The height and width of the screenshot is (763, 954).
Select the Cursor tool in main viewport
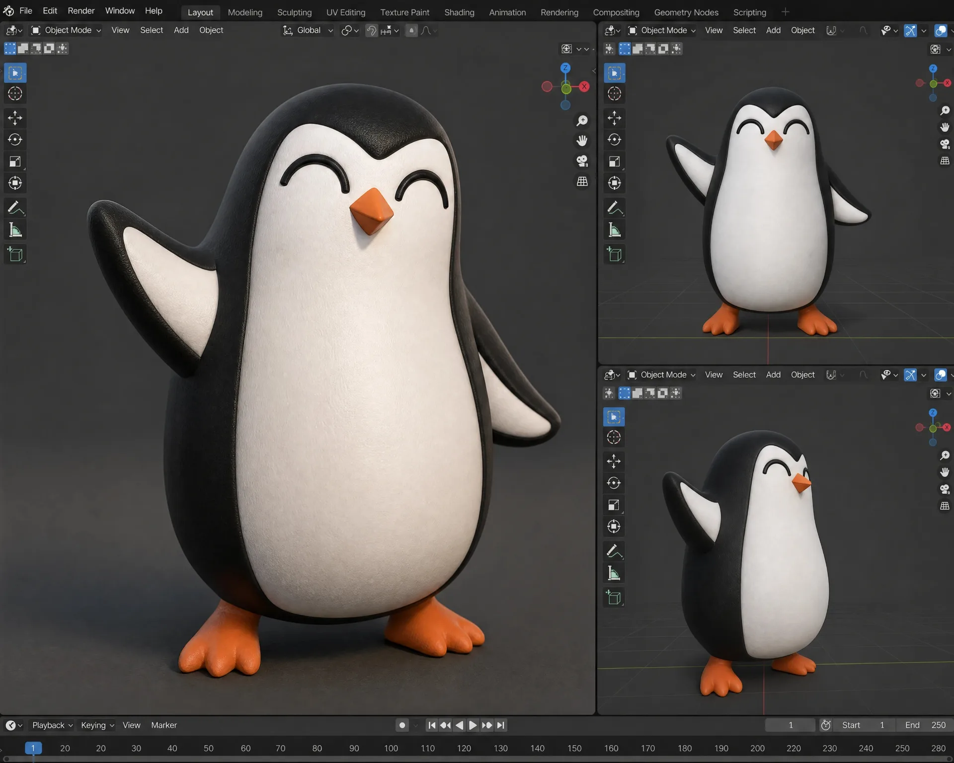15,93
